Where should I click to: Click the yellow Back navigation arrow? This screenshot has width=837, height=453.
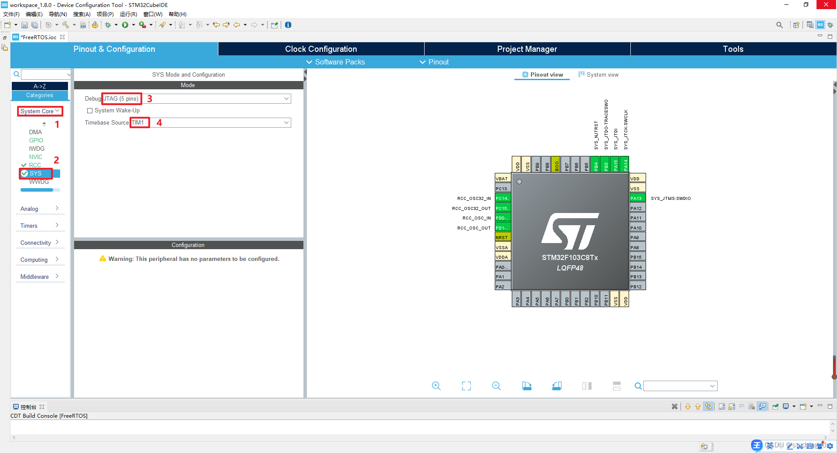click(x=237, y=25)
